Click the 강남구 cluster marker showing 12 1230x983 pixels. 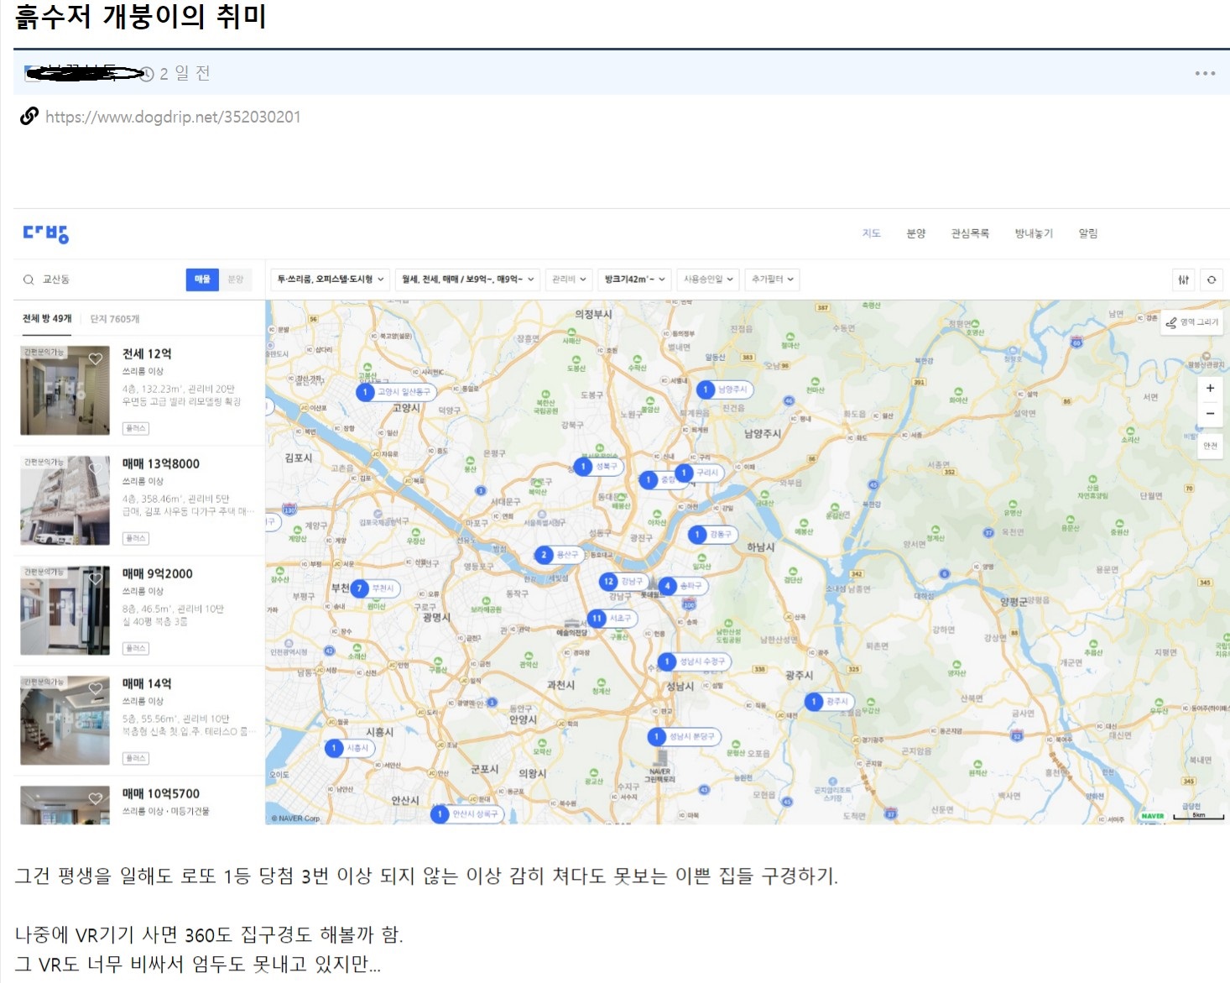coord(609,581)
